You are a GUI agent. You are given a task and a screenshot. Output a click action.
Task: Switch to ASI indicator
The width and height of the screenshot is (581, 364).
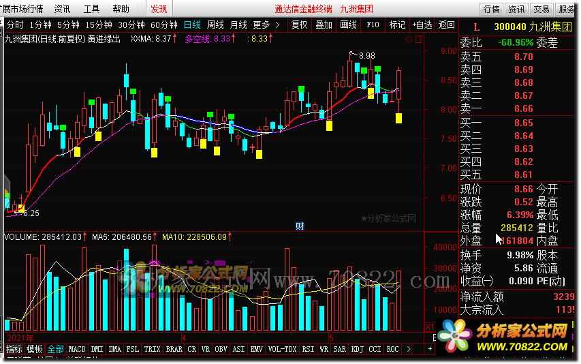tap(239, 349)
